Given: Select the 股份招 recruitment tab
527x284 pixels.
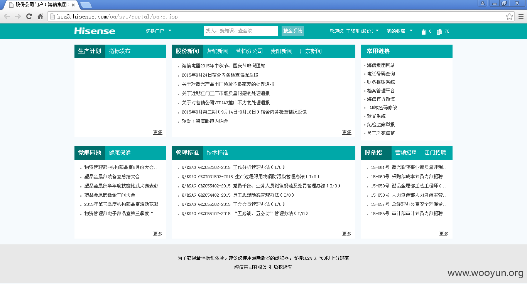Looking at the screenshot, I should [x=376, y=153].
